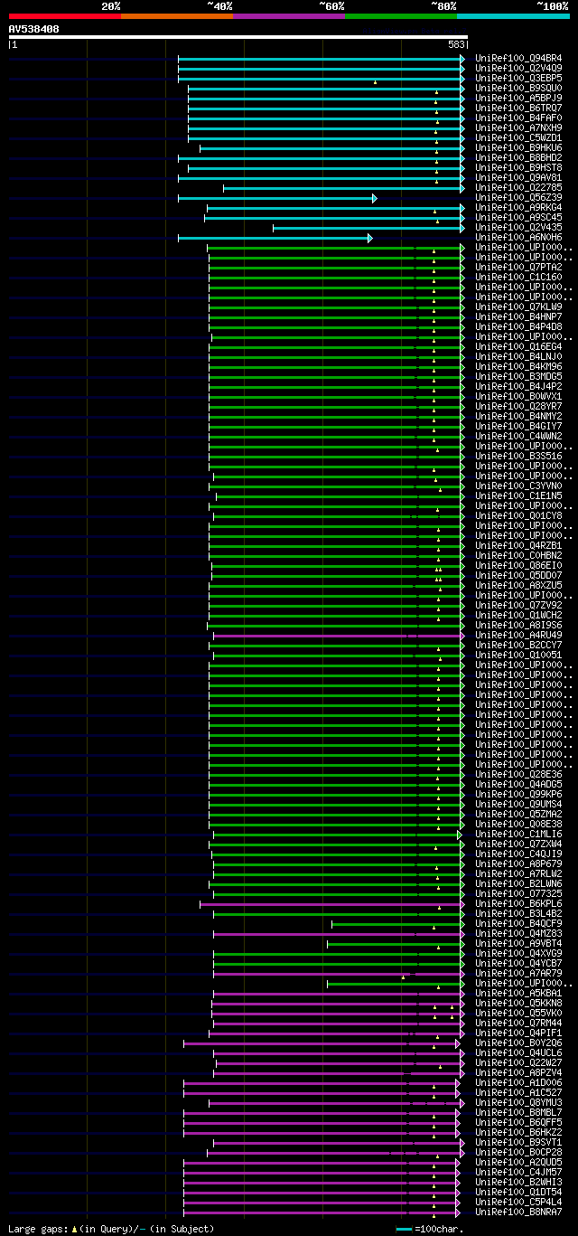Click label UniRef100_Q9UMS4
This screenshot has width=578, height=1236.
518,805
